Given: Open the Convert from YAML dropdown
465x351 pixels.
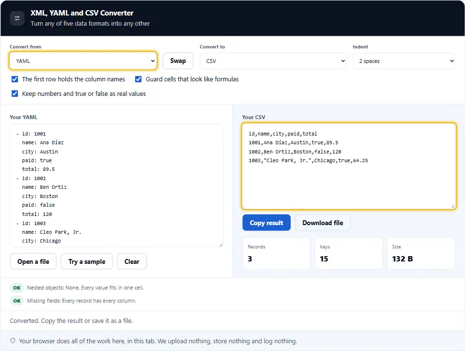Looking at the screenshot, I should [83, 61].
